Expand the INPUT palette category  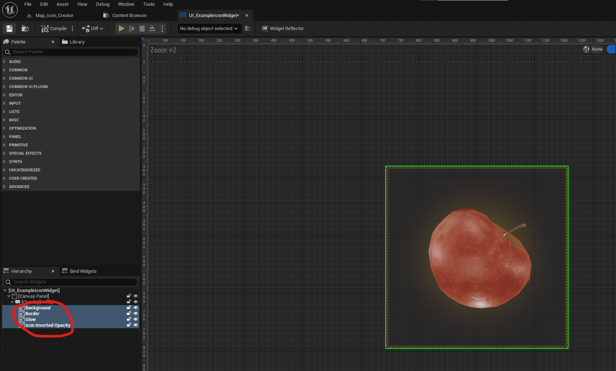point(4,103)
